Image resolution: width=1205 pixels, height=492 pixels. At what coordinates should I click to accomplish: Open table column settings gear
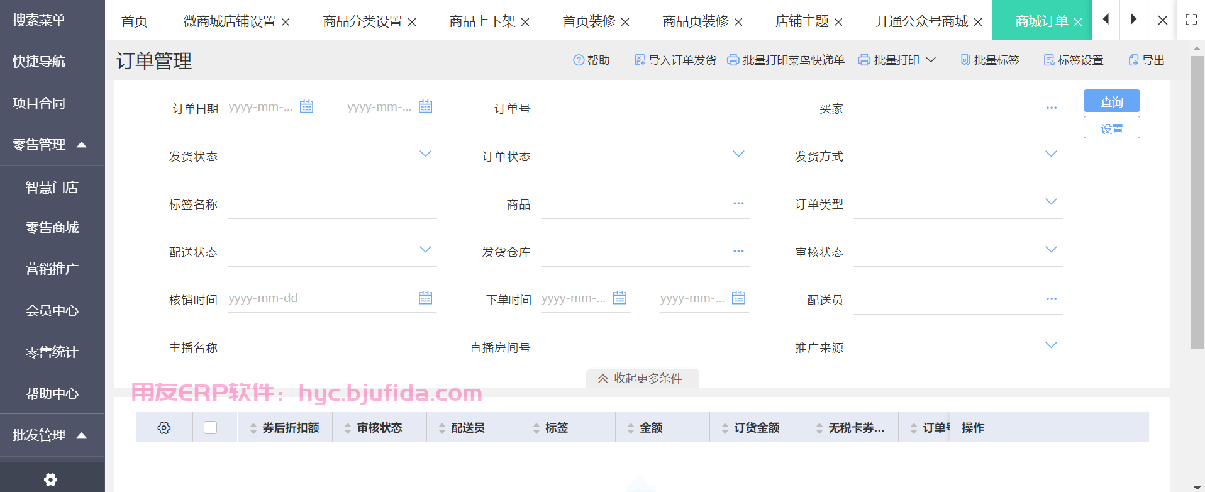tap(164, 428)
